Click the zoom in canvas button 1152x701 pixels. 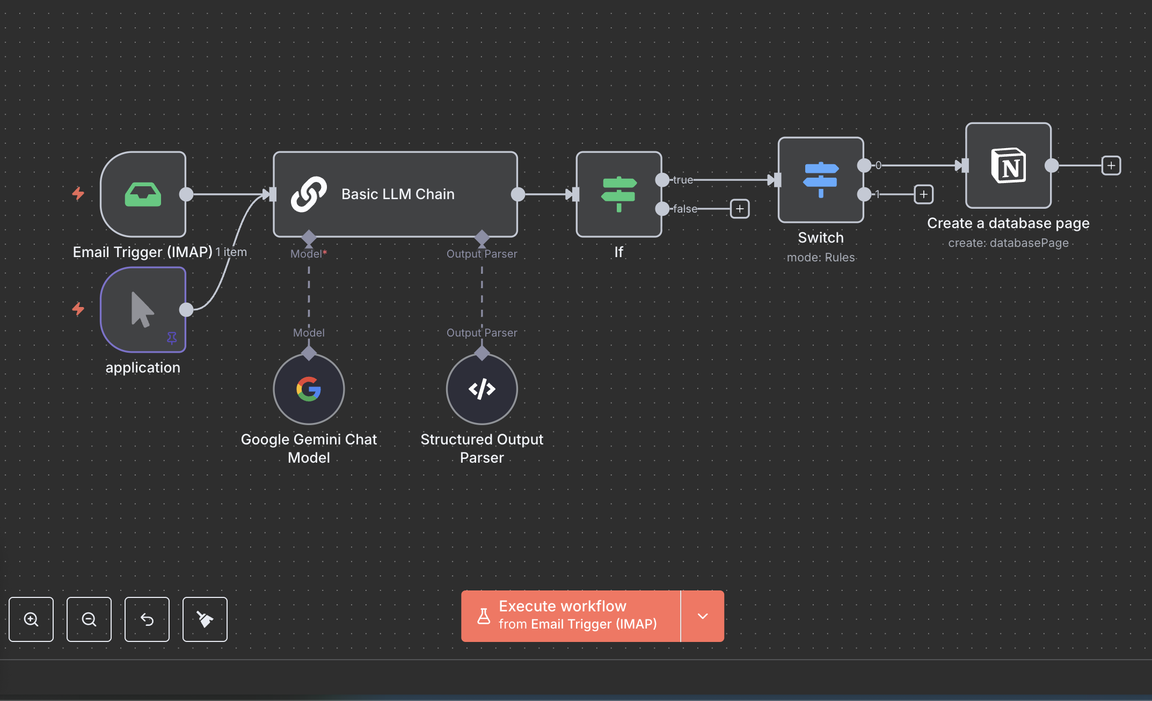pos(31,619)
